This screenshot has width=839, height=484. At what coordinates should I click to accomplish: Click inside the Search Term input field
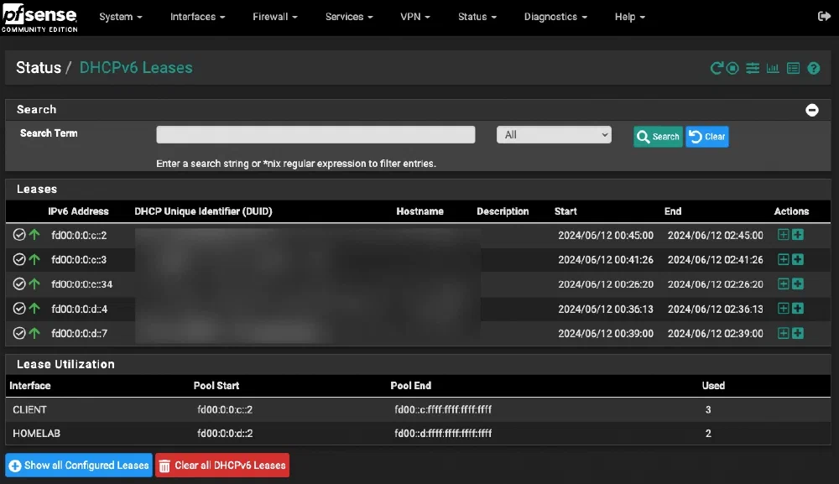coord(315,134)
